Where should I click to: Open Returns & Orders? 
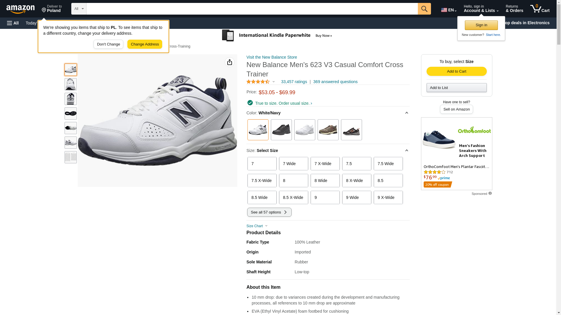(514, 9)
